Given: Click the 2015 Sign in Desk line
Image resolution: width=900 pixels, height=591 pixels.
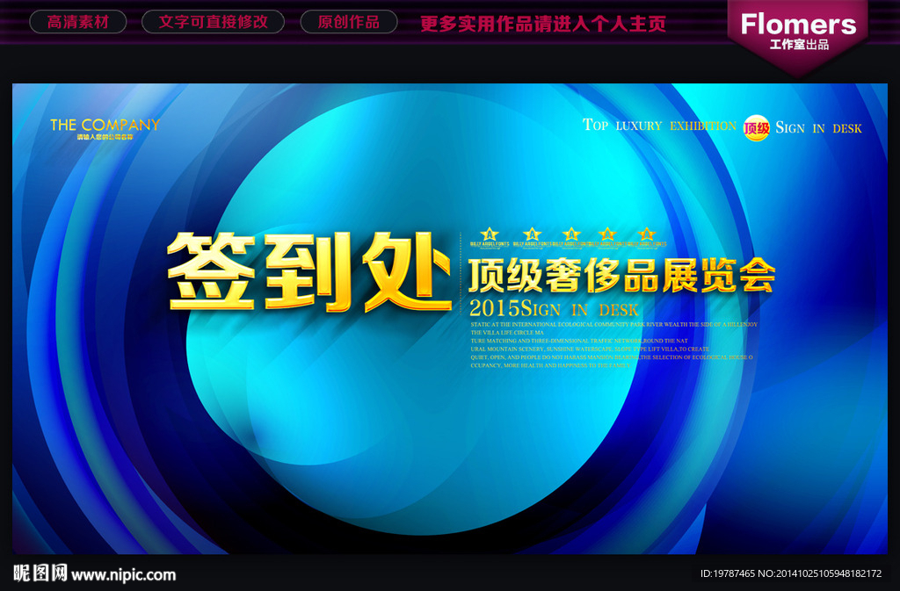Looking at the screenshot, I should point(554,308).
